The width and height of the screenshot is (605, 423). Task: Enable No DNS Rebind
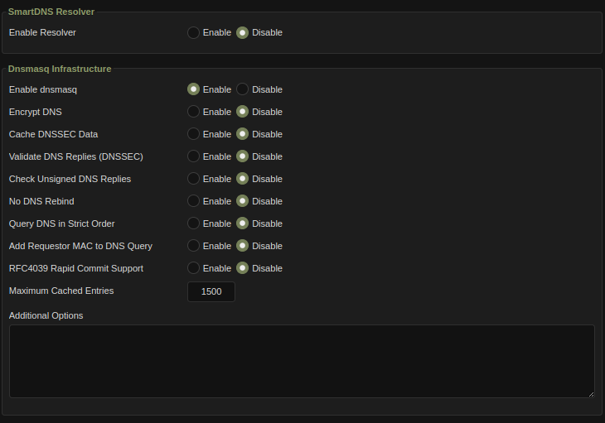click(x=193, y=201)
